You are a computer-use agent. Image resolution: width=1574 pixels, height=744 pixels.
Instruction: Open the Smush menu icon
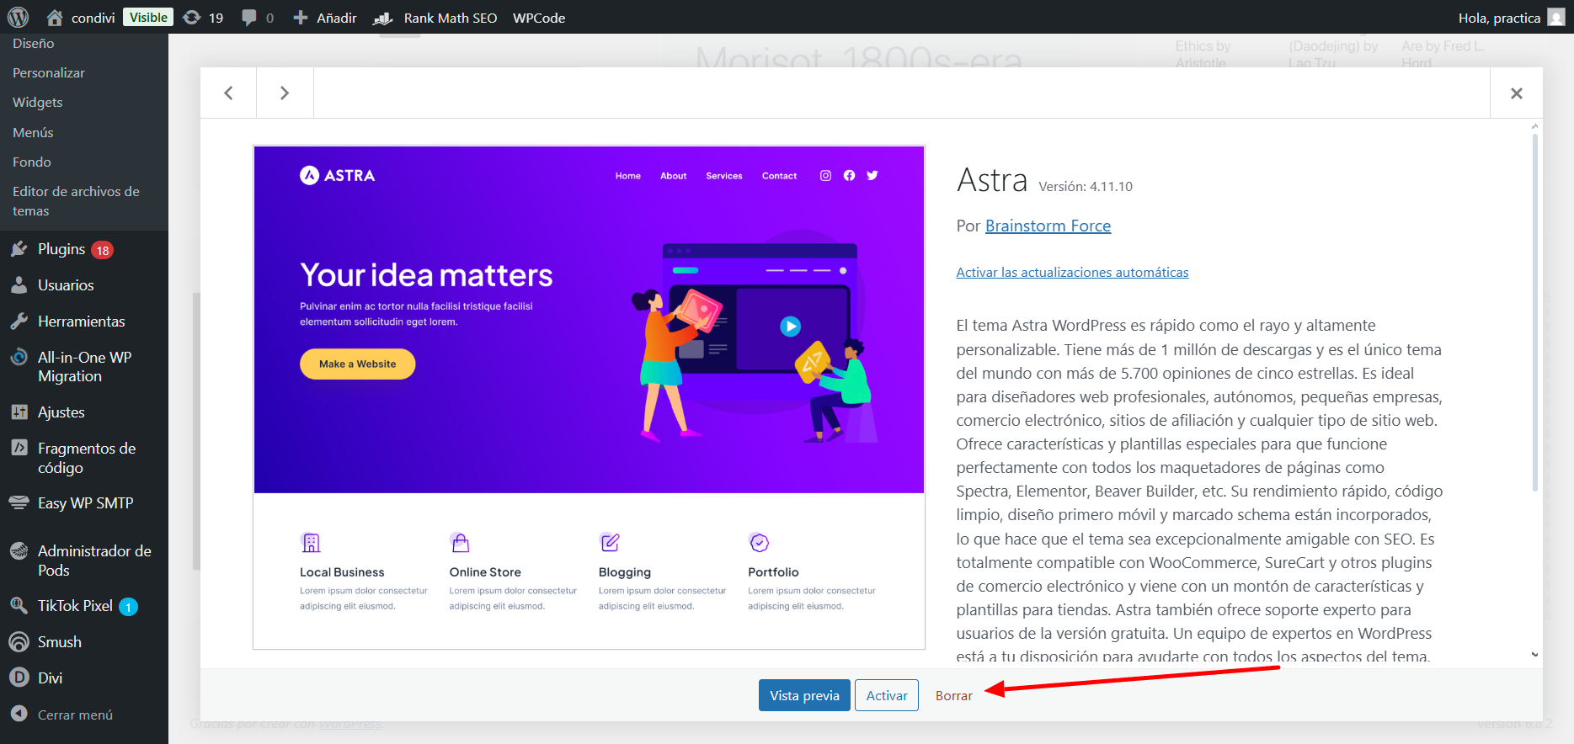pyautogui.click(x=19, y=642)
